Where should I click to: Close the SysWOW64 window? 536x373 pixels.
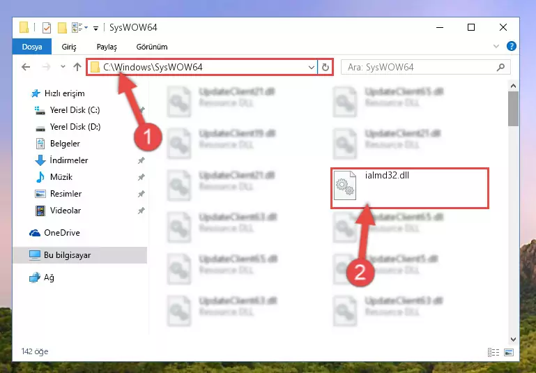(x=503, y=27)
